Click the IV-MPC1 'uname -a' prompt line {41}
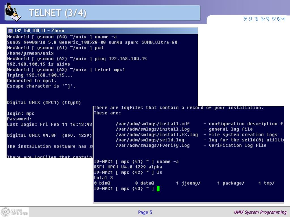The image size is (290, 217). 136,162
